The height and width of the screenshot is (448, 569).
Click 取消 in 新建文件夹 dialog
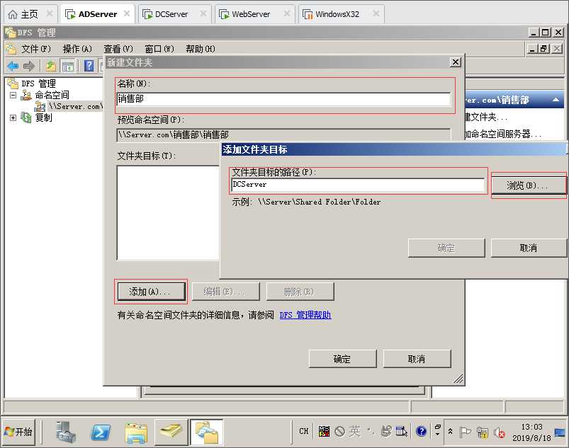click(x=417, y=359)
